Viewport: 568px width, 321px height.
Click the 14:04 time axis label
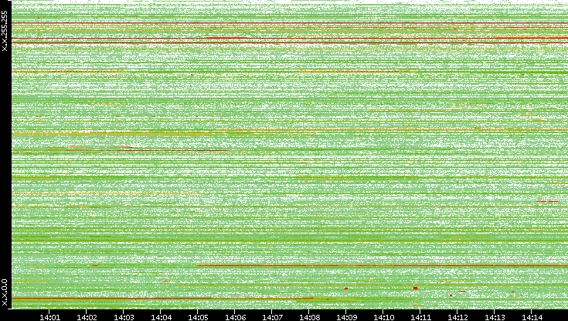click(161, 317)
